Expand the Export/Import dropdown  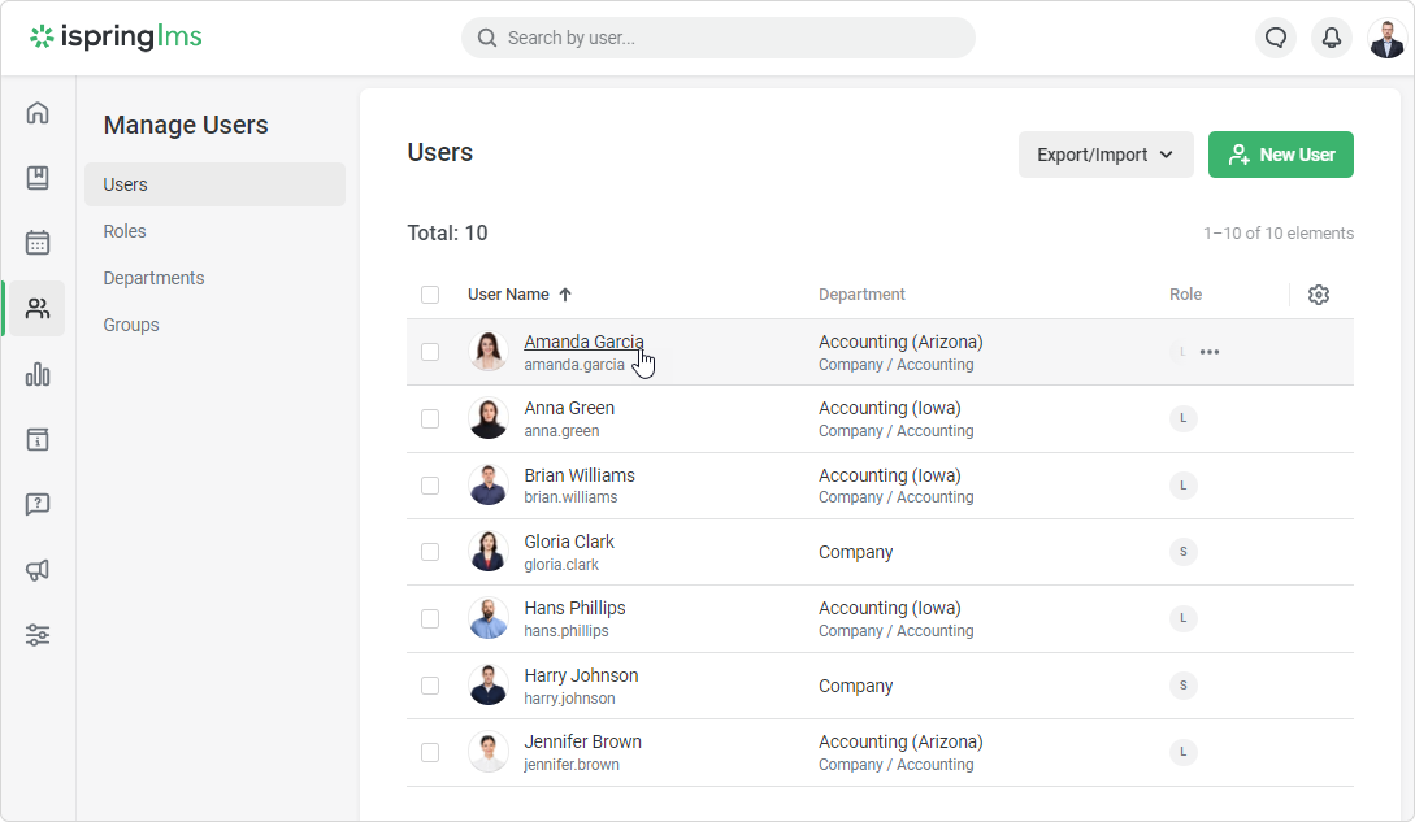pyautogui.click(x=1106, y=155)
